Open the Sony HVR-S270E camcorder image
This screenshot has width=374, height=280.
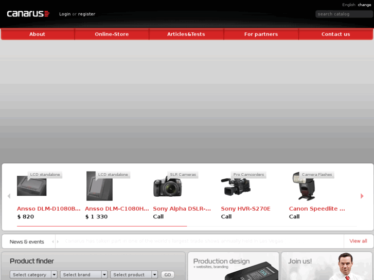(236, 186)
